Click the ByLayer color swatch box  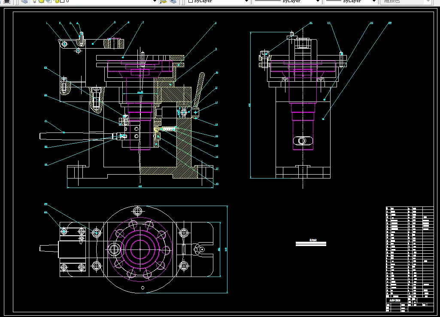pyautogui.click(x=191, y=1)
